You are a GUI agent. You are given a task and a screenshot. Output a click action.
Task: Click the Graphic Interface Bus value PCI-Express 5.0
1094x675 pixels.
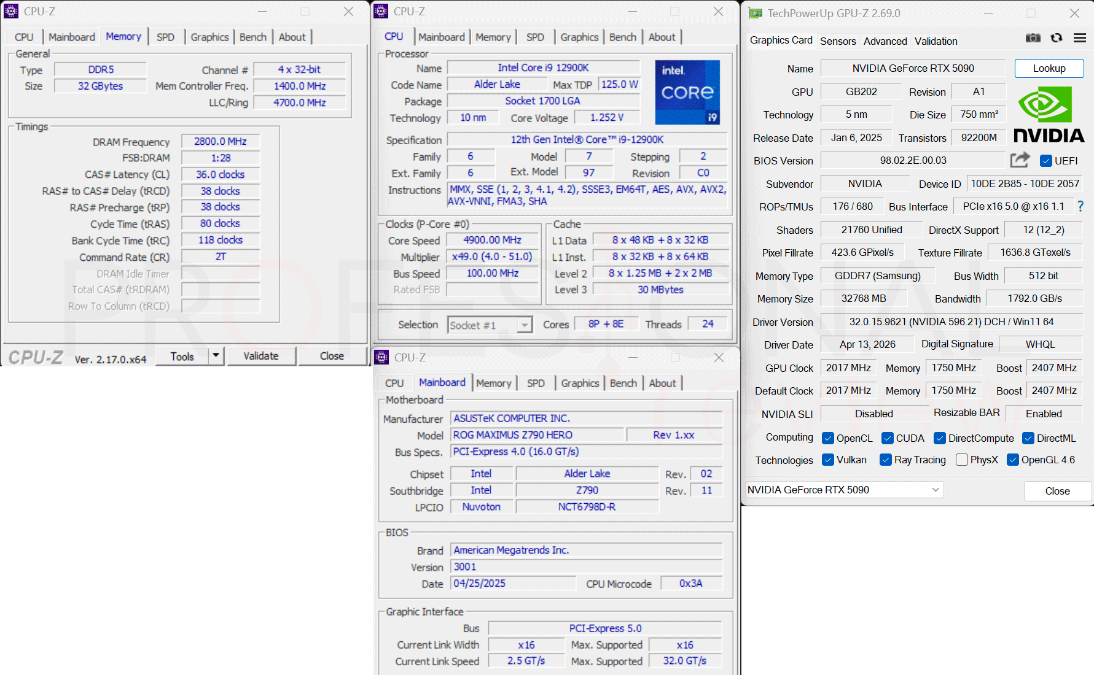(605, 628)
